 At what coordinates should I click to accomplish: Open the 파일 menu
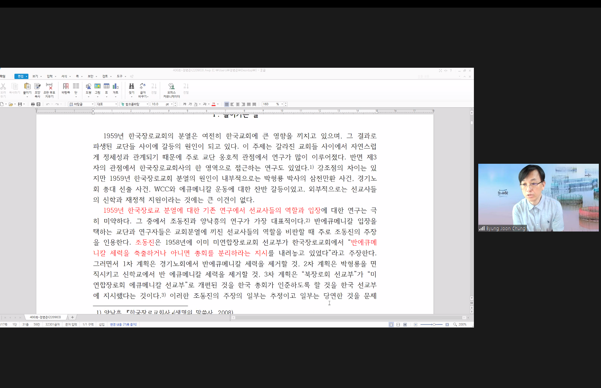tap(3, 76)
